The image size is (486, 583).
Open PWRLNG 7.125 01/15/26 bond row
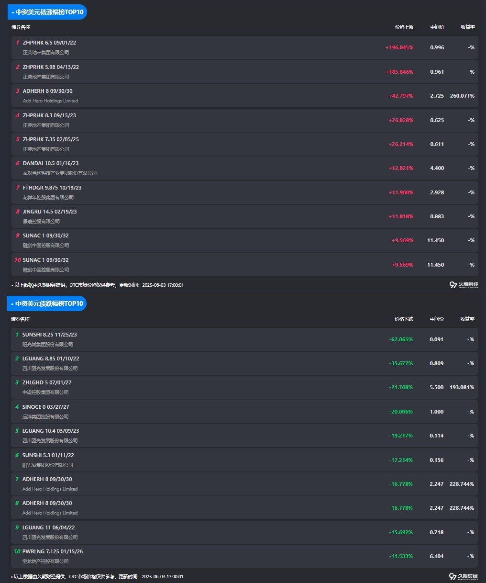click(53, 551)
